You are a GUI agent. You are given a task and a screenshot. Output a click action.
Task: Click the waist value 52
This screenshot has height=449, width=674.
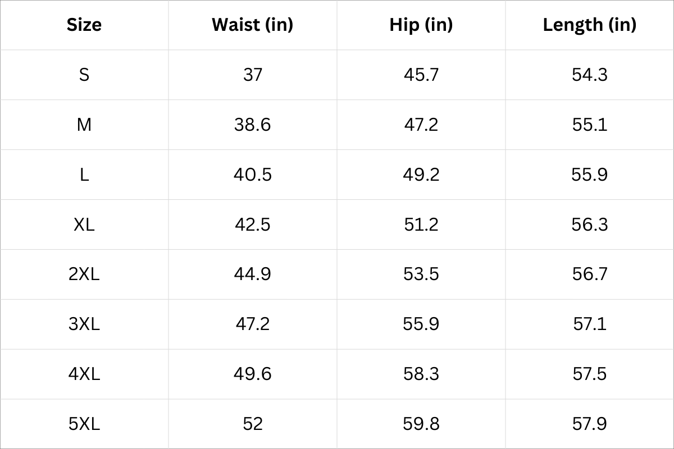[x=253, y=424]
